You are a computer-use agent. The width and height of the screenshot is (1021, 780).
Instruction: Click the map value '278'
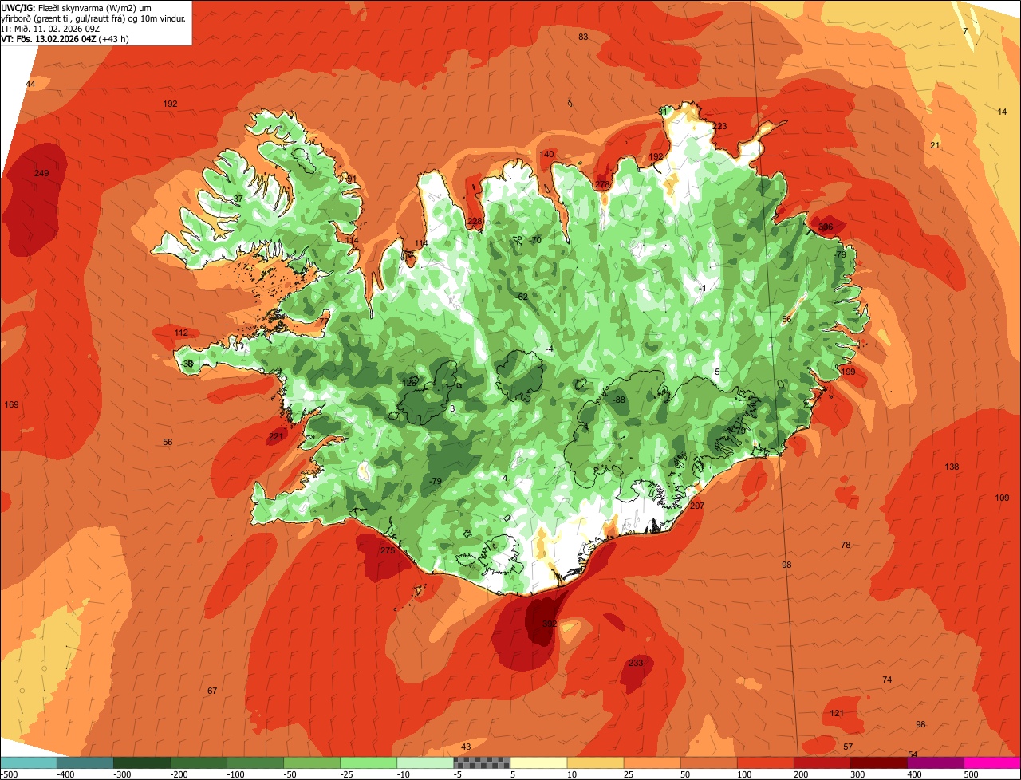602,185
